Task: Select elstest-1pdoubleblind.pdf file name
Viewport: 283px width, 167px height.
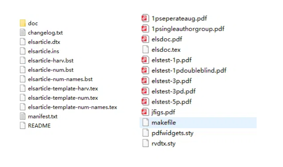Action: [x=189, y=70]
